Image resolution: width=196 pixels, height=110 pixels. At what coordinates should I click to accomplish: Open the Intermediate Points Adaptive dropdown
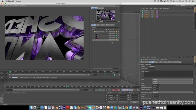click(173, 92)
